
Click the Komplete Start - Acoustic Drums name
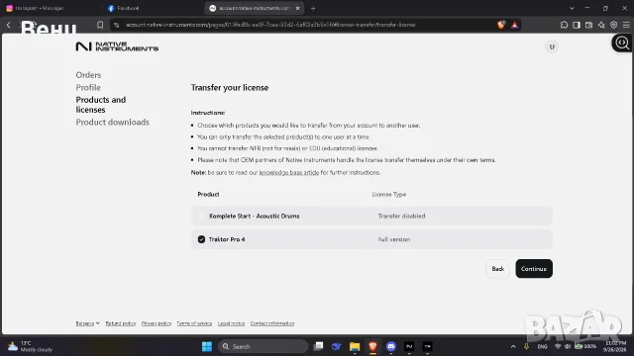click(x=254, y=216)
